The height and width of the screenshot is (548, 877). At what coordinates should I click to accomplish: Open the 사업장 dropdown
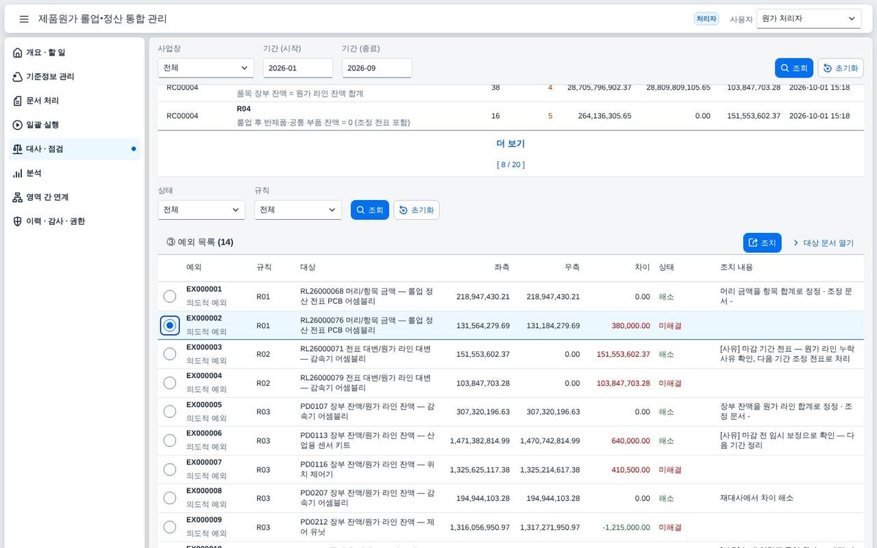[206, 68]
